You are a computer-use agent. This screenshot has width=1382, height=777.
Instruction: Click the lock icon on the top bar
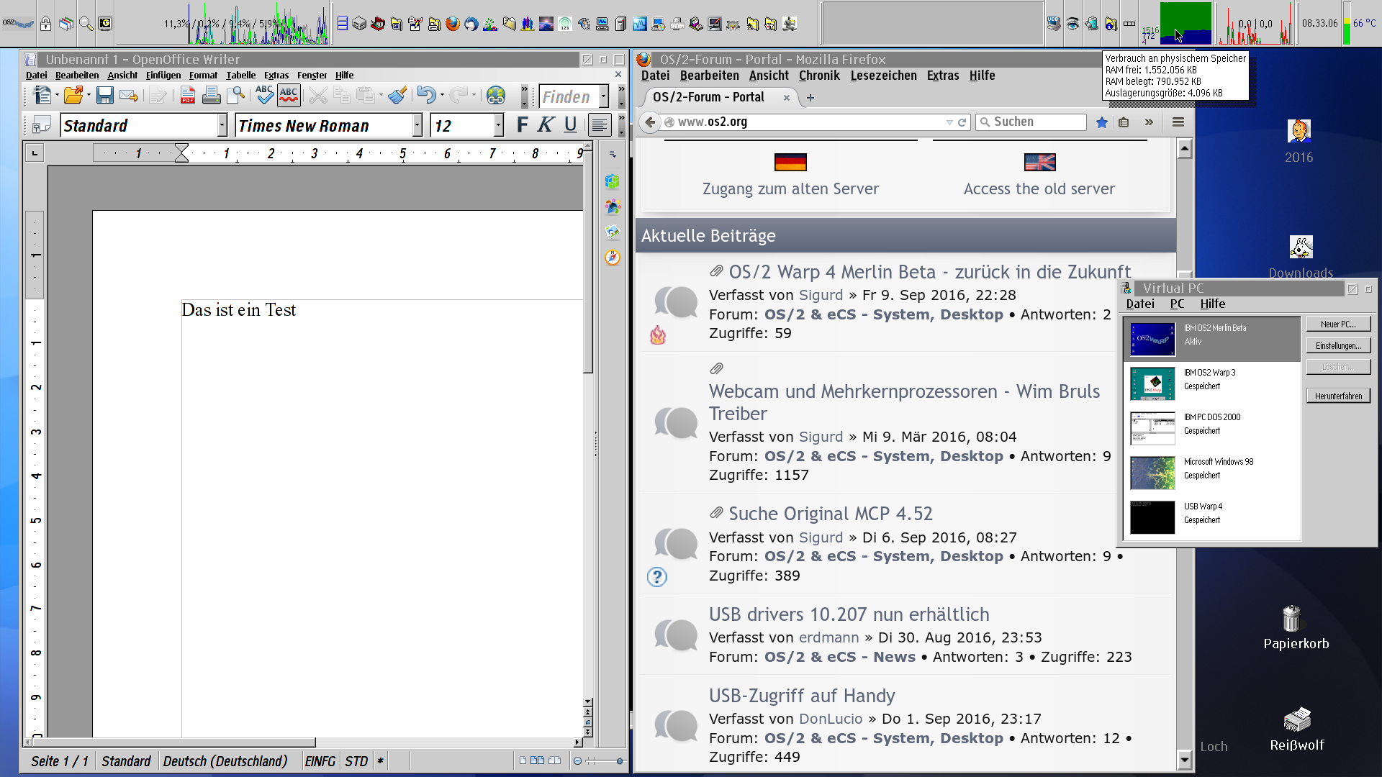[x=45, y=24]
